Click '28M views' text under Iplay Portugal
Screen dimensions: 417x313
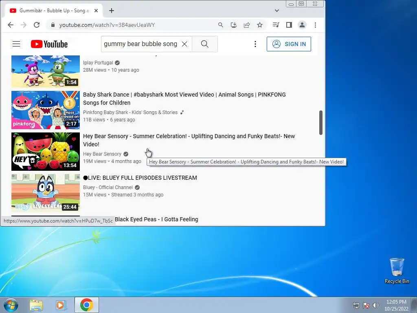(94, 70)
